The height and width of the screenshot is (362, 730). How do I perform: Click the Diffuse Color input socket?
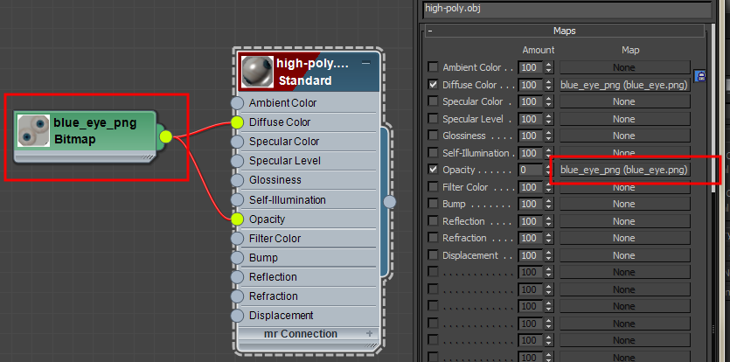click(237, 122)
